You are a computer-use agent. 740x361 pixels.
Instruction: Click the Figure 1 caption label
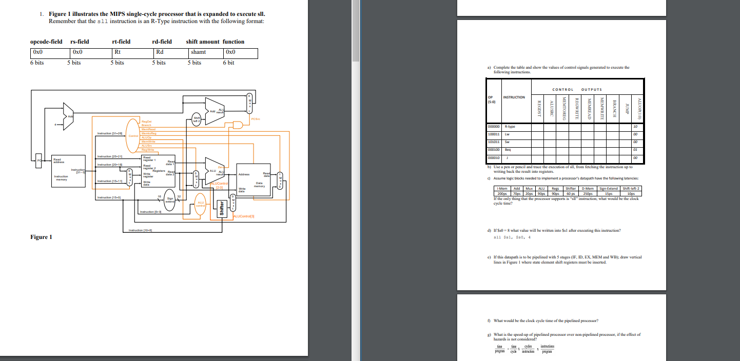coord(41,237)
